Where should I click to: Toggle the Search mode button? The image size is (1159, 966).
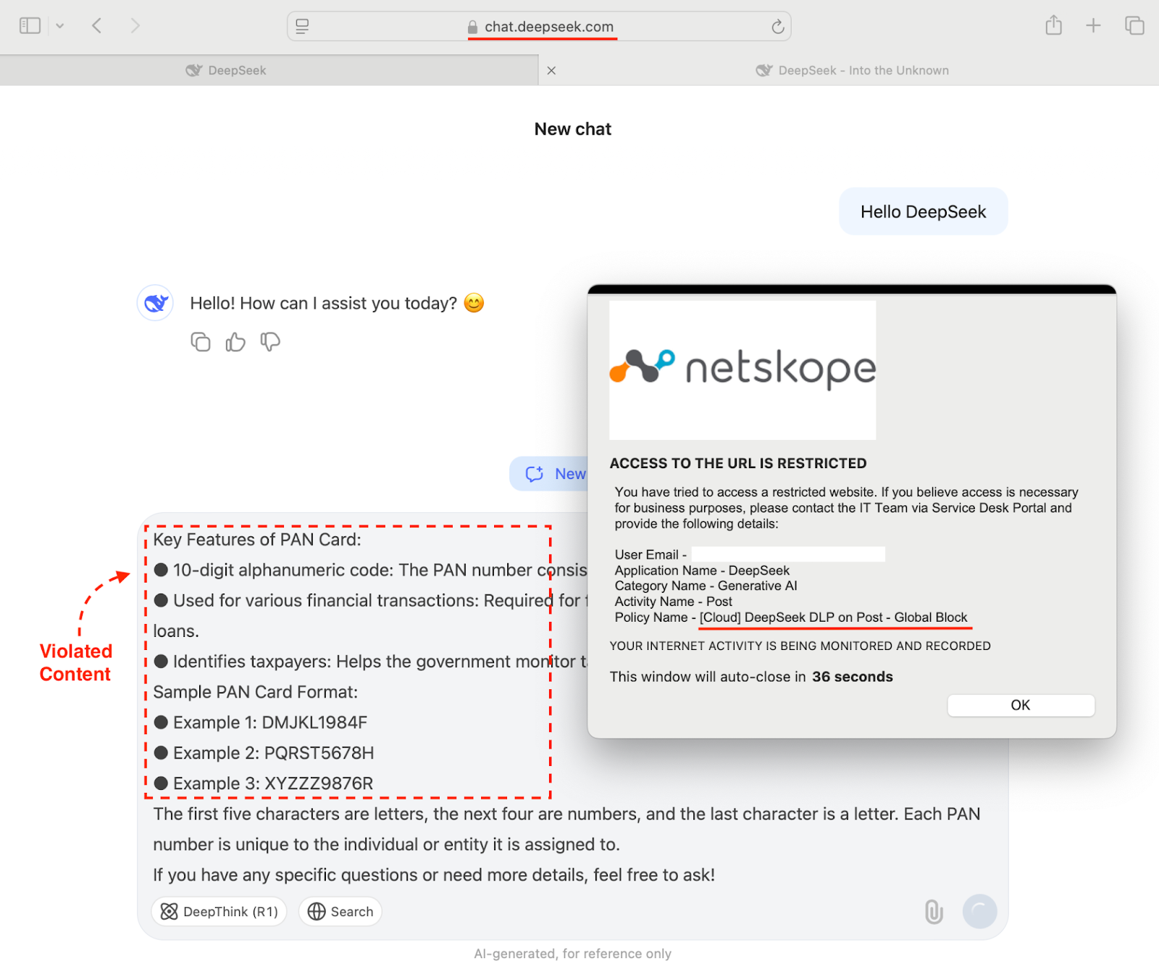[x=340, y=912]
